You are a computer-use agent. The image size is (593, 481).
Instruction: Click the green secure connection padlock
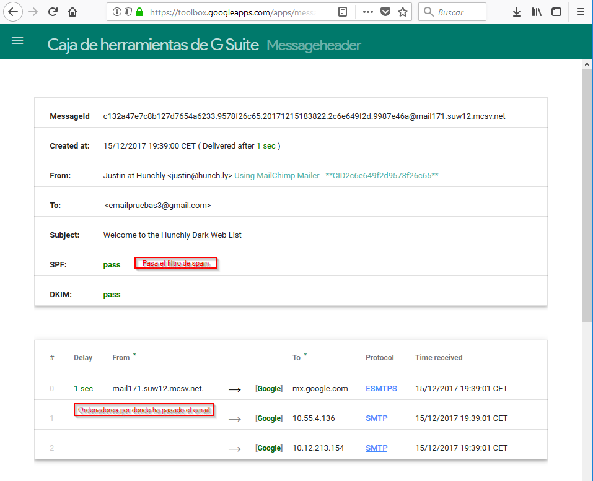click(139, 12)
